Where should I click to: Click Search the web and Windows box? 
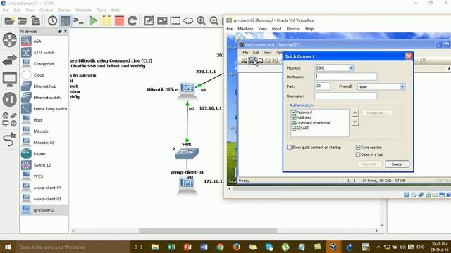click(73, 247)
